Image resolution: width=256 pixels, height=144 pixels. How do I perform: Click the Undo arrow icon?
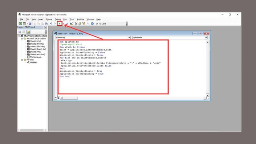[x=51, y=24]
